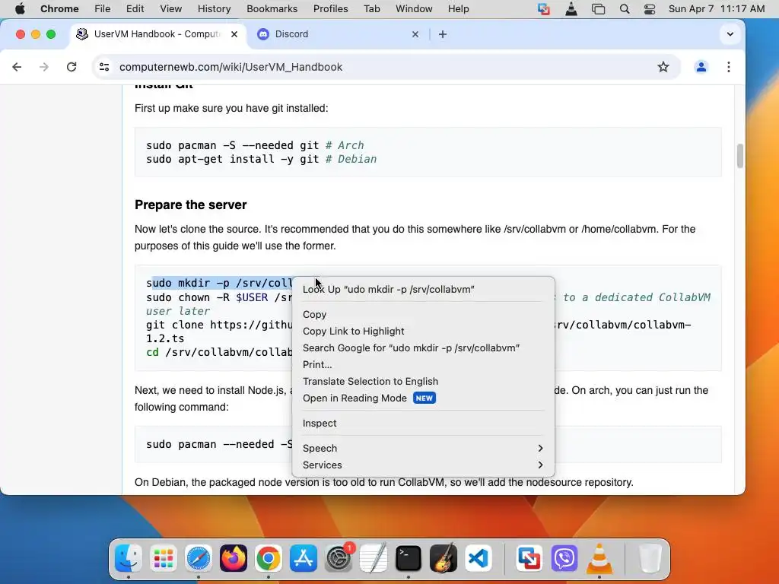Open the View menu
779x584 pixels.
tap(171, 9)
